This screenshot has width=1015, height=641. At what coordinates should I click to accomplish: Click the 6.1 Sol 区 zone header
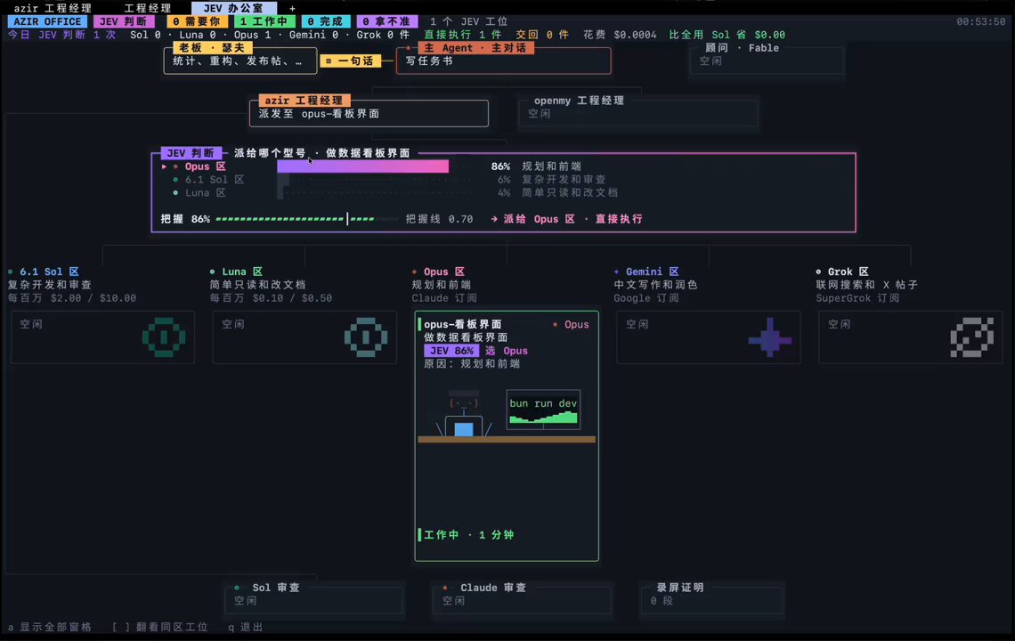[x=43, y=272]
